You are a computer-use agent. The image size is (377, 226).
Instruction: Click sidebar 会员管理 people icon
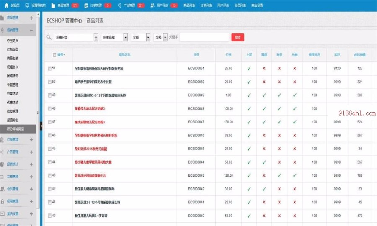tap(2, 189)
